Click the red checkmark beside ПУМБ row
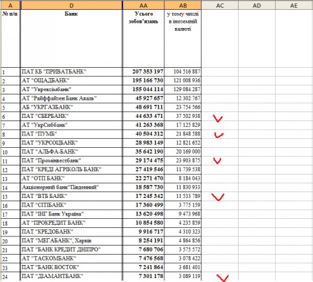The width and height of the screenshot is (313, 282). pos(219,135)
